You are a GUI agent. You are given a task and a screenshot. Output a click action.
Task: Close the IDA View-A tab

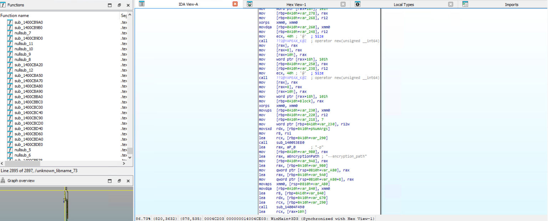click(235, 4)
